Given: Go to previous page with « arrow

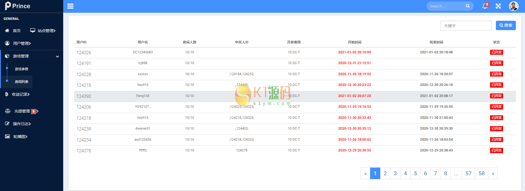Looking at the screenshot, I should [365, 173].
